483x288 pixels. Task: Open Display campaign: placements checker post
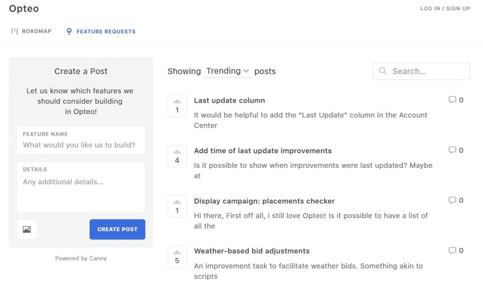tap(264, 201)
